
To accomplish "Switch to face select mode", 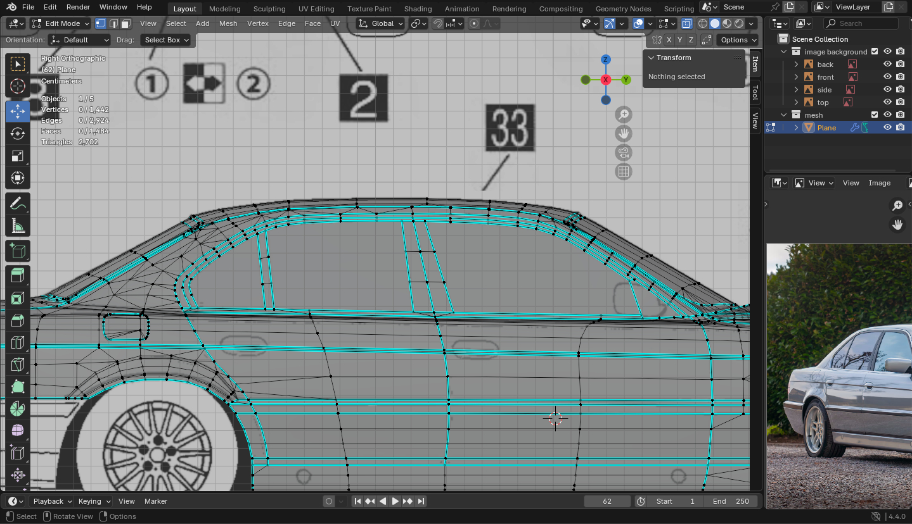I will [x=126, y=23].
